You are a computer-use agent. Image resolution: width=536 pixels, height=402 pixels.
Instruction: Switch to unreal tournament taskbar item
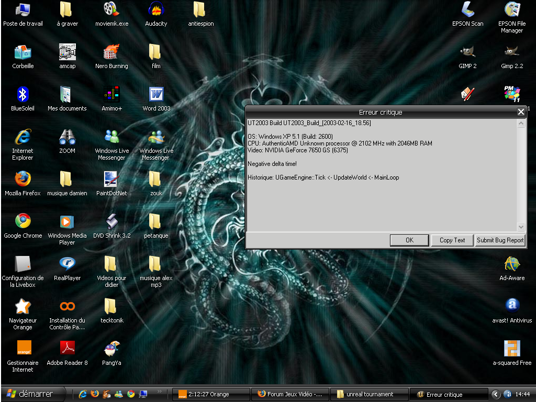coord(369,394)
